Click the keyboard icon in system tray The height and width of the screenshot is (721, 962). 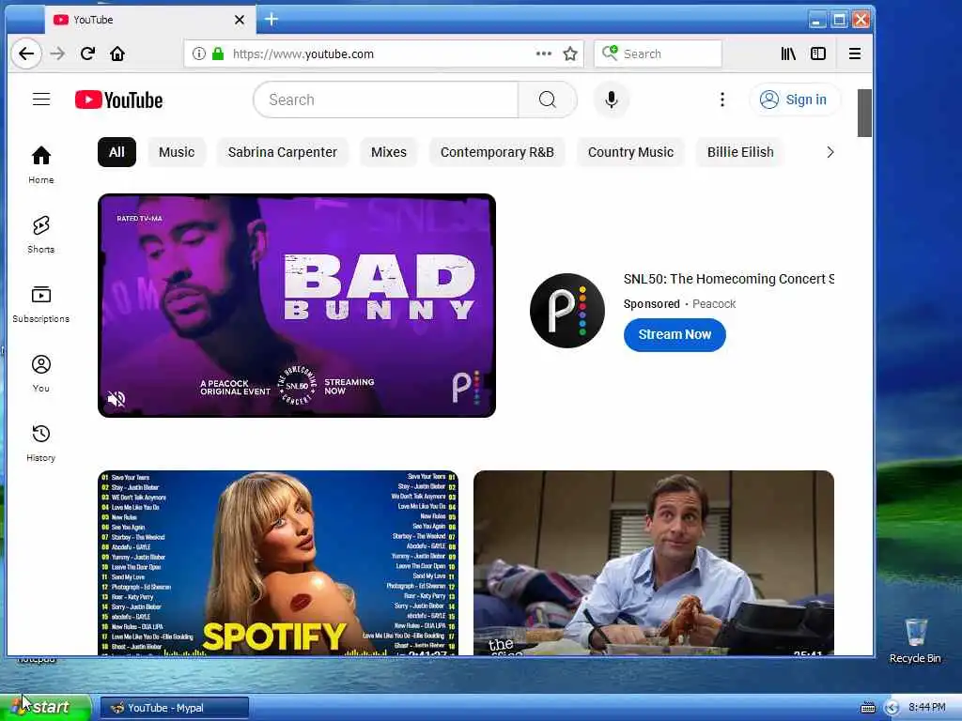coord(868,708)
